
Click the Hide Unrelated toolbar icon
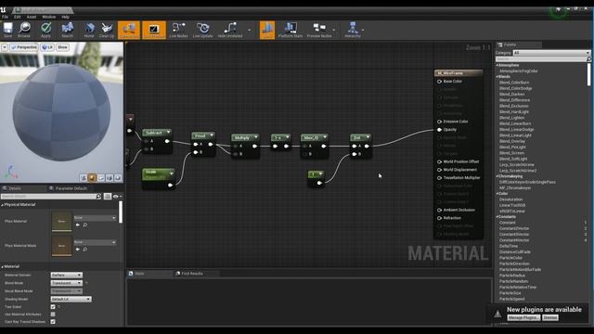(x=230, y=30)
